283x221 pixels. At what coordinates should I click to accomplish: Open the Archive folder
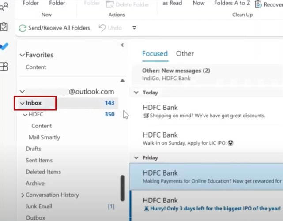(35, 184)
